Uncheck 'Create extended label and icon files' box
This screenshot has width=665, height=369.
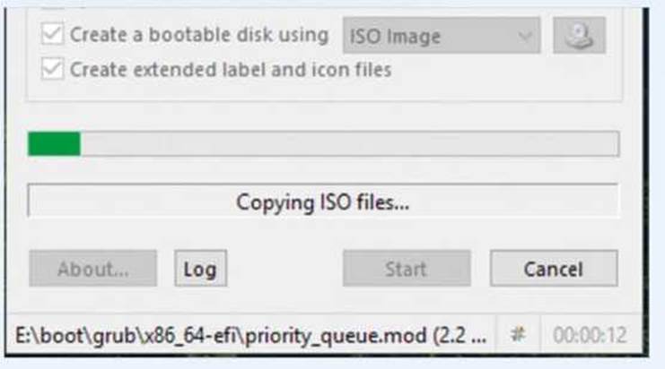pyautogui.click(x=53, y=69)
